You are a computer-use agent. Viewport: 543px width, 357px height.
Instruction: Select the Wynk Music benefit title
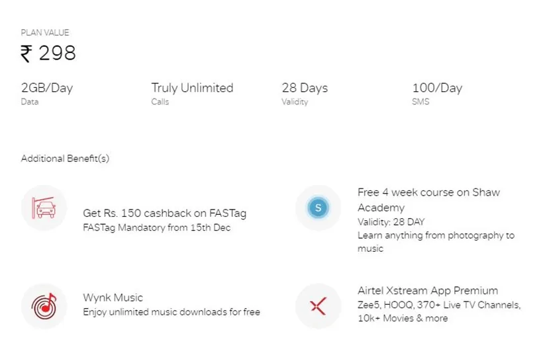coord(113,297)
